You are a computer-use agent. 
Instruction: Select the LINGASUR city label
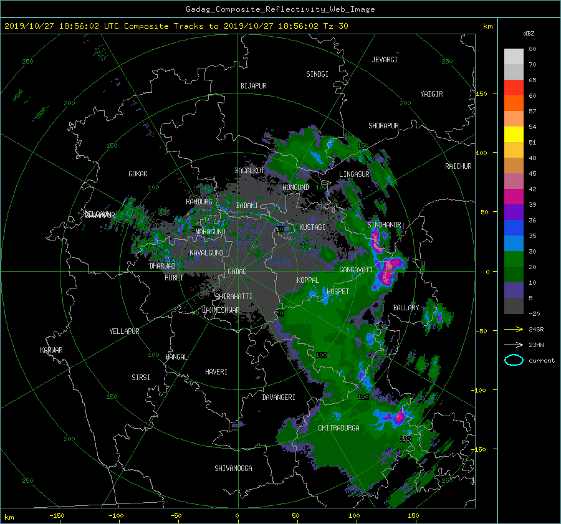[354, 174]
